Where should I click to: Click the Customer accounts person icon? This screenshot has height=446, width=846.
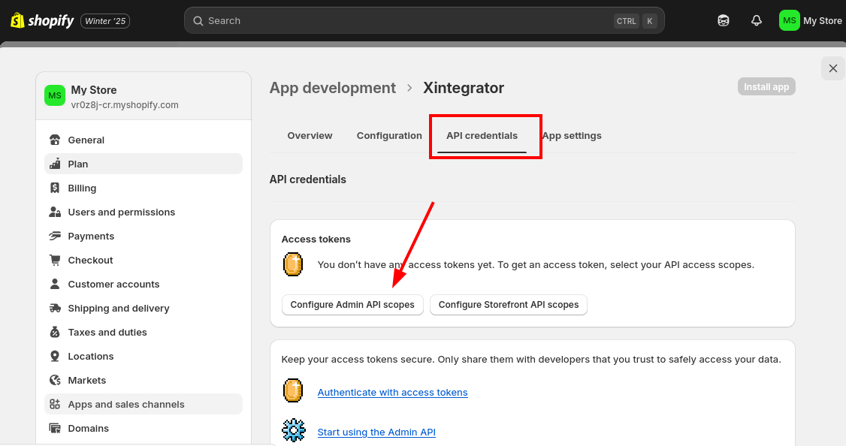point(55,284)
